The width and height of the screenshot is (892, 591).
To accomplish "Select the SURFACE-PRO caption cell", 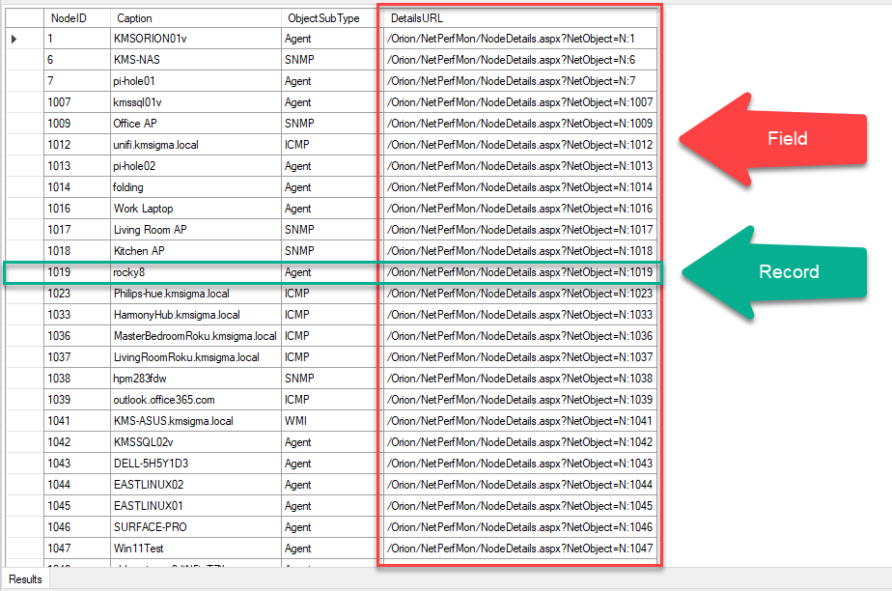I will tap(195, 526).
